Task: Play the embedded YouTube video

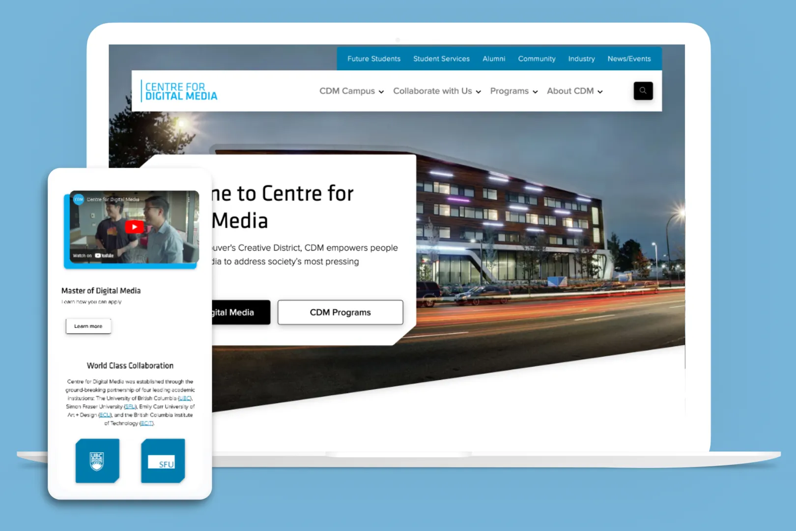Action: point(134,227)
